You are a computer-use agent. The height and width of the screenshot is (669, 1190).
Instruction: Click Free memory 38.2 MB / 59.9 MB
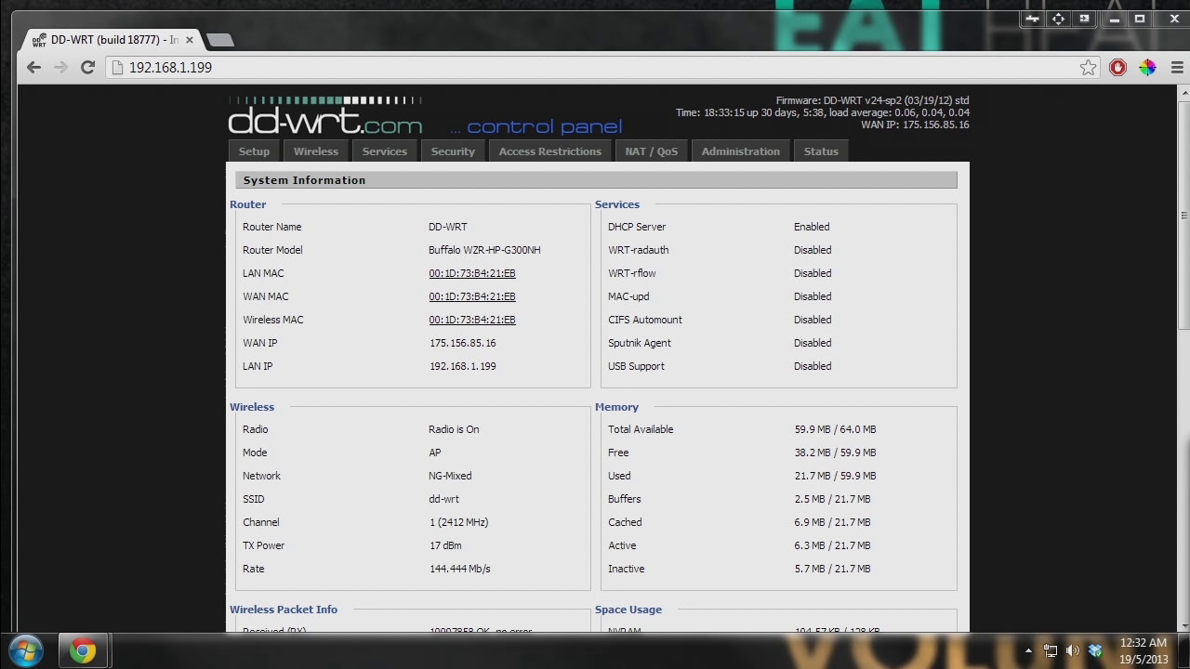(835, 453)
